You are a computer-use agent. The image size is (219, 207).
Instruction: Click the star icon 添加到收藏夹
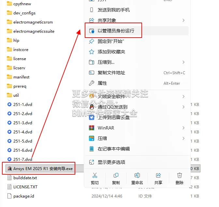click(x=92, y=52)
